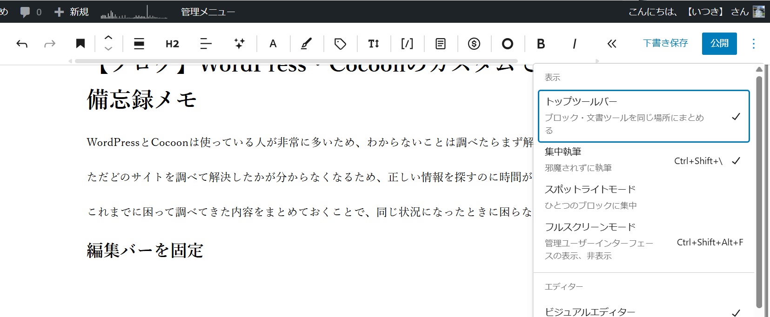Open the comments bubble in admin bar
Viewport: 770px width, 317px height.
pyautogui.click(x=31, y=12)
